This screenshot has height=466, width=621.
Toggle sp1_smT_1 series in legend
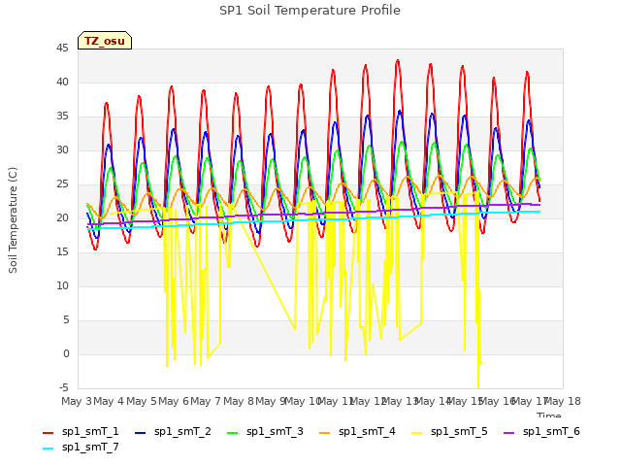(x=81, y=431)
